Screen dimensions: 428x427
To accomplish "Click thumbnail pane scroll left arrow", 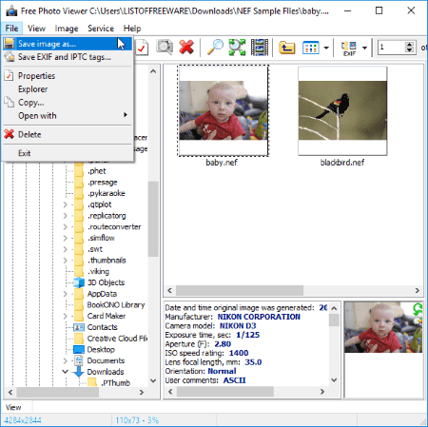I will [x=169, y=290].
